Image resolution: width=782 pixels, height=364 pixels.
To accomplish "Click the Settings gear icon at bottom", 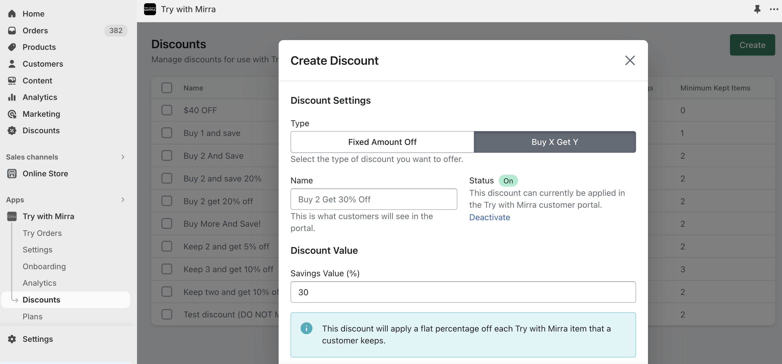I will [x=12, y=339].
